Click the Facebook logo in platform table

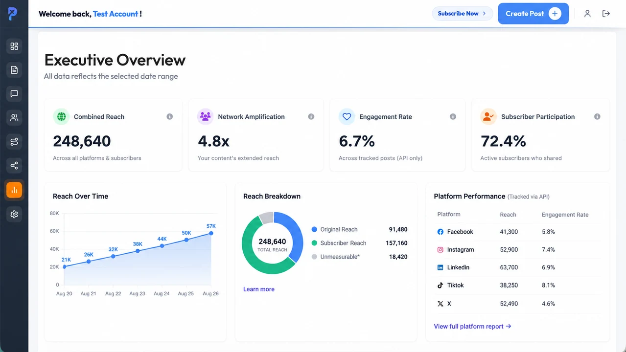click(x=440, y=232)
